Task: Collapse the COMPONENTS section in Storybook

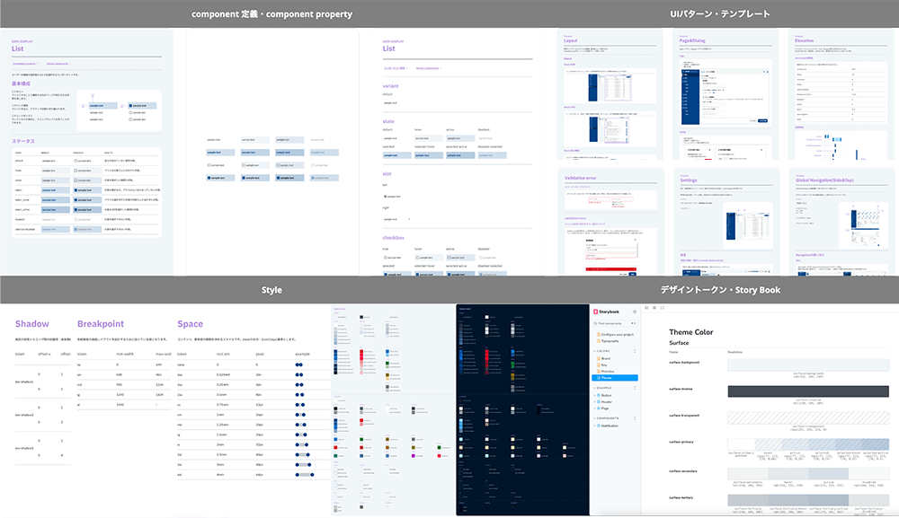Action: pos(607,418)
